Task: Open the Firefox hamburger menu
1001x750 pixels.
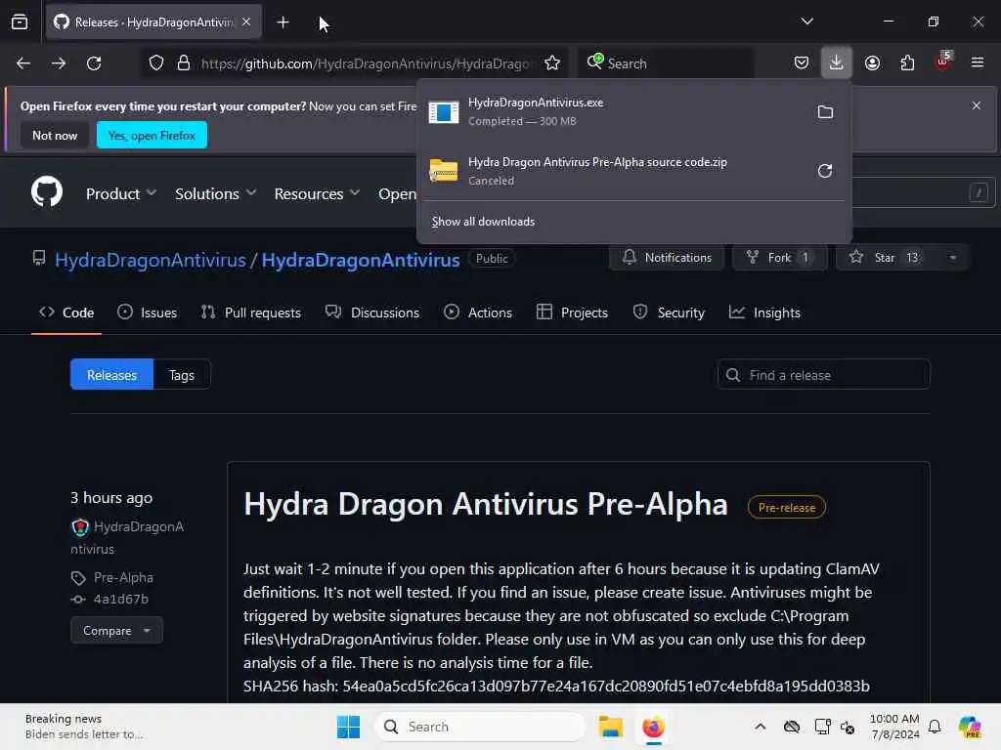Action: pyautogui.click(x=978, y=62)
